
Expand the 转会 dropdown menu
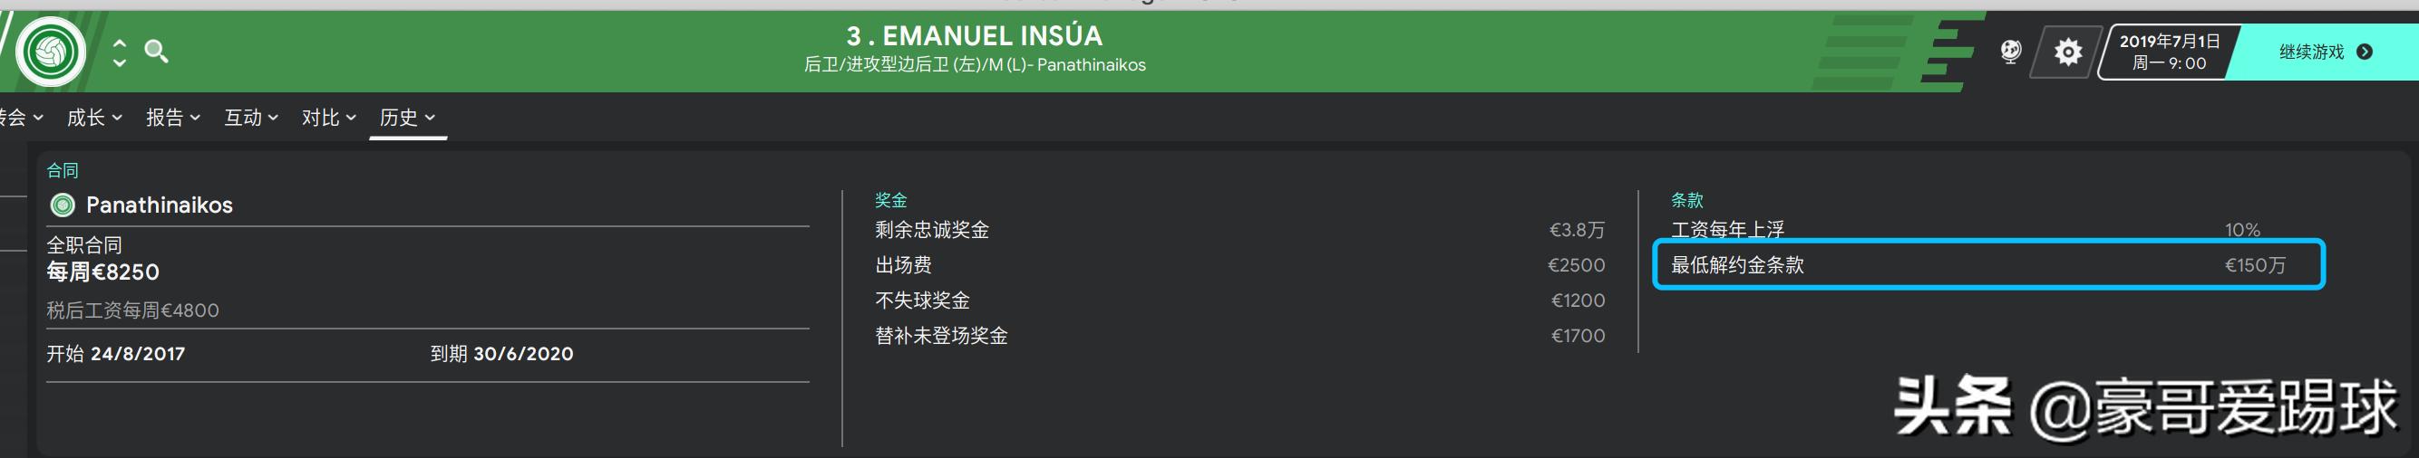pos(19,118)
